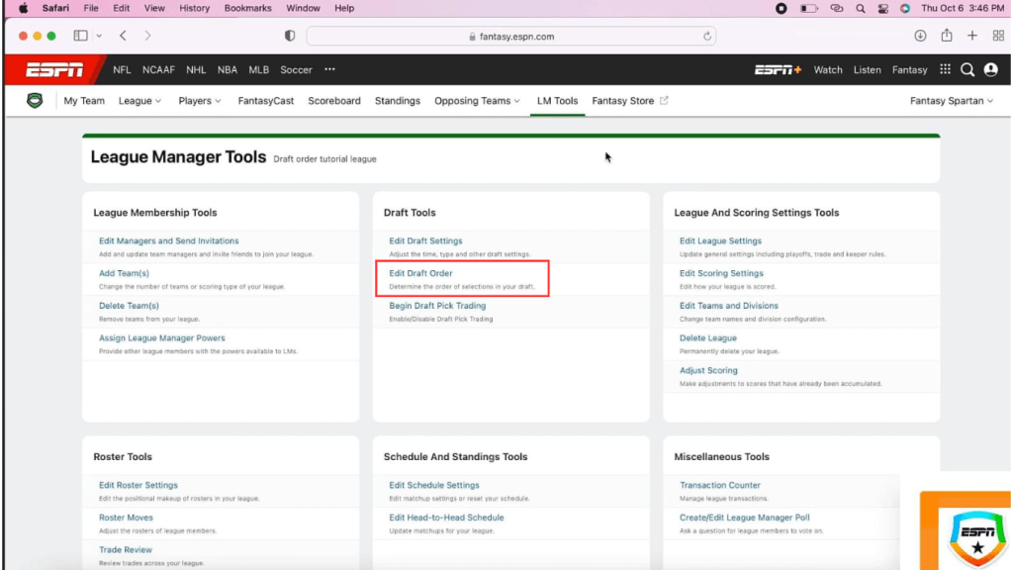Open the sidebar options chevron in Safari
Screen dimensions: 1013x570
pos(99,37)
